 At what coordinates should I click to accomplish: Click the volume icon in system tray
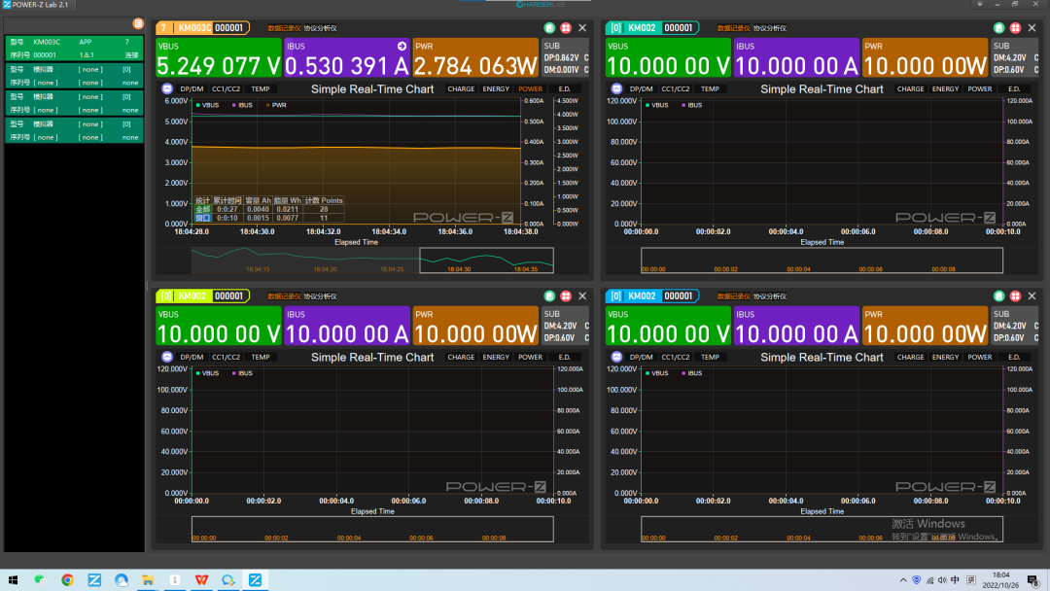(942, 580)
